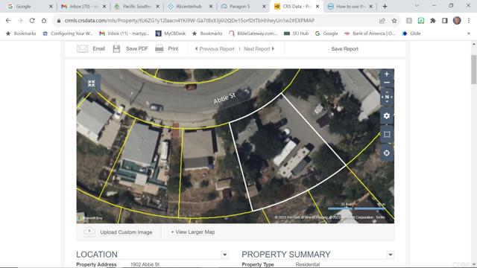Screen dimensions: 477x268
Task: Show more bookmarks bar items chevron
Action: pos(469,33)
